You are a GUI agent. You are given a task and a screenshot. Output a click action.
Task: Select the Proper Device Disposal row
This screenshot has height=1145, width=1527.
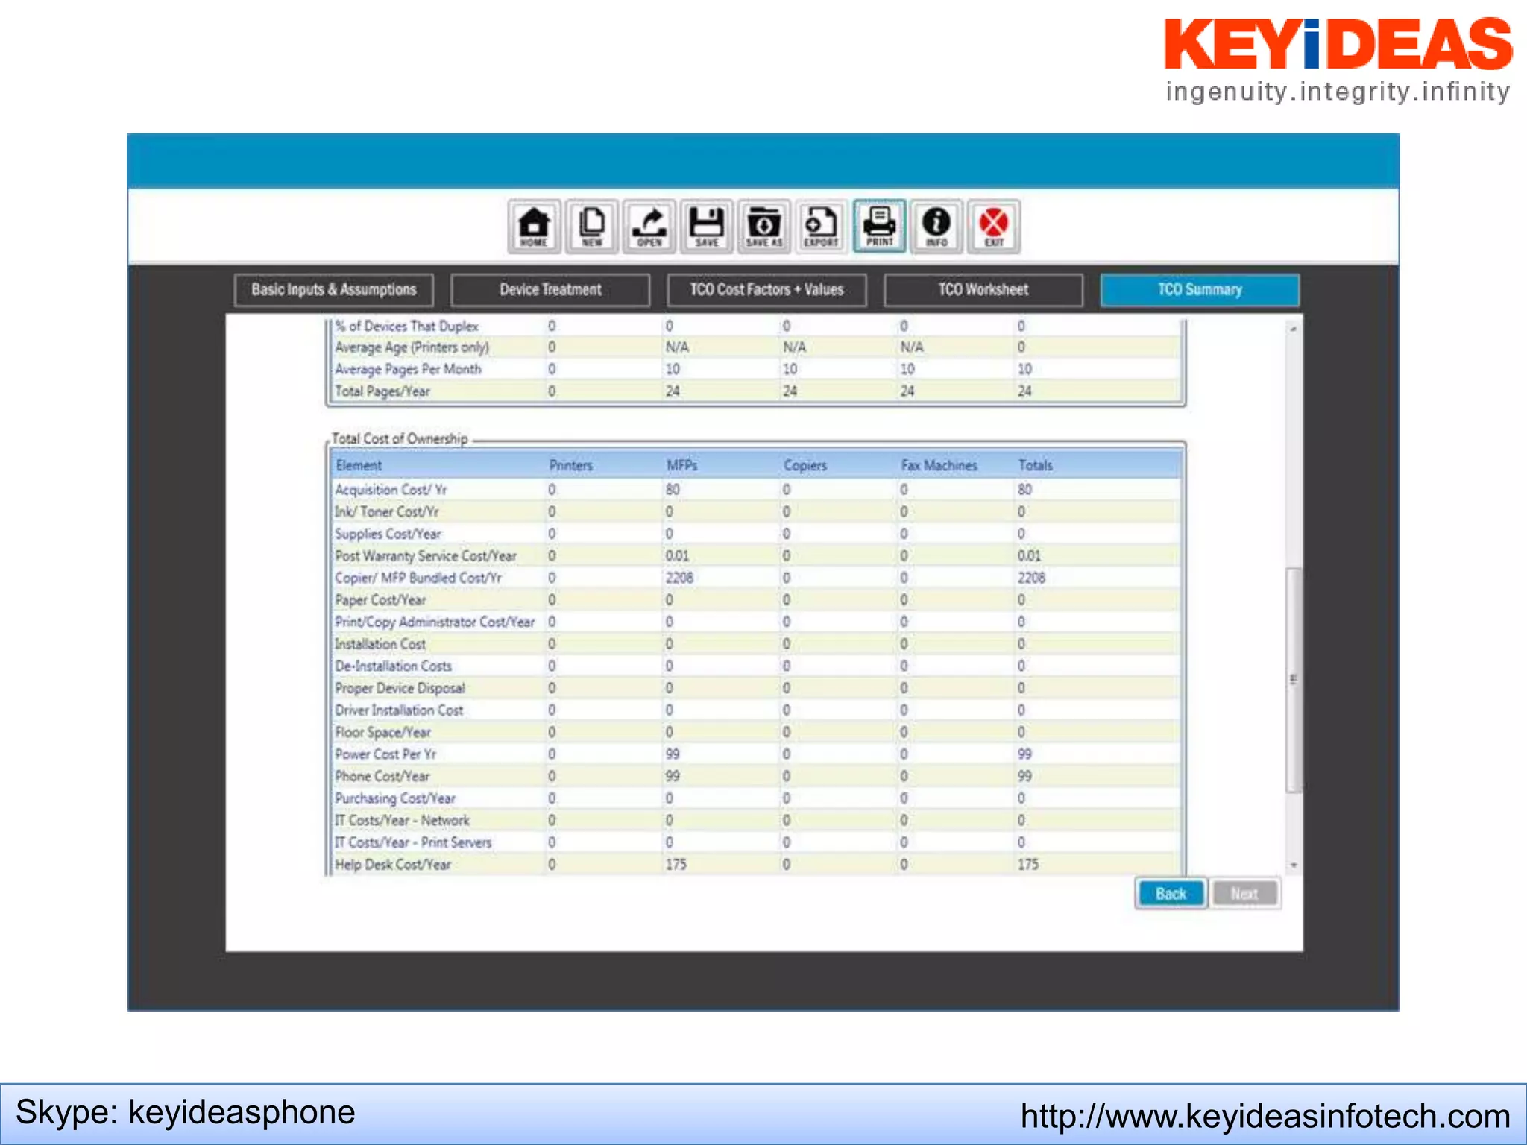[756, 688]
